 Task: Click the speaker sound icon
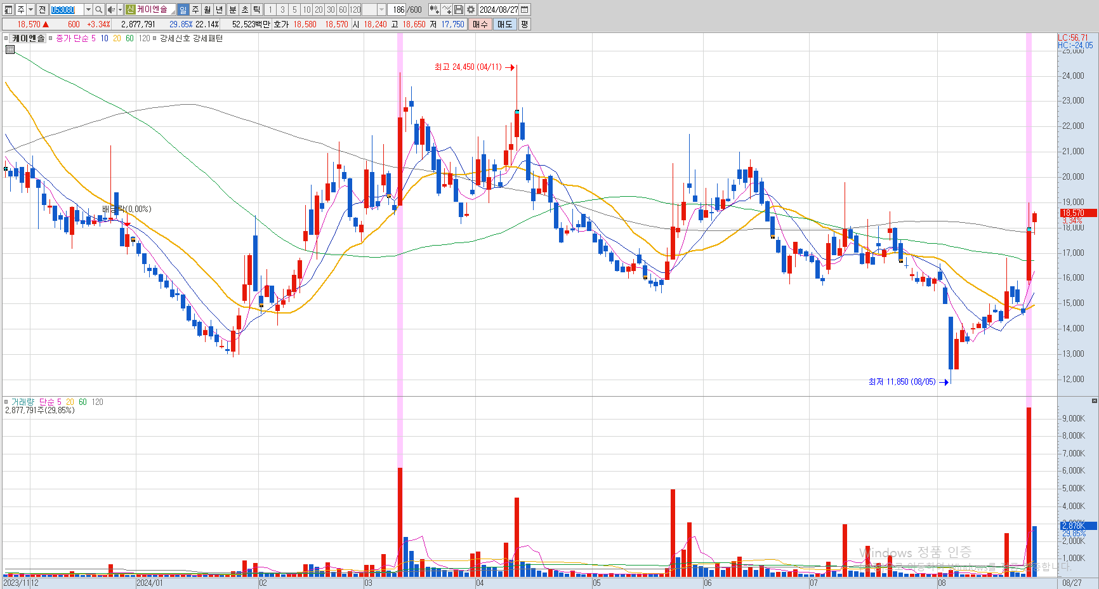(x=111, y=10)
